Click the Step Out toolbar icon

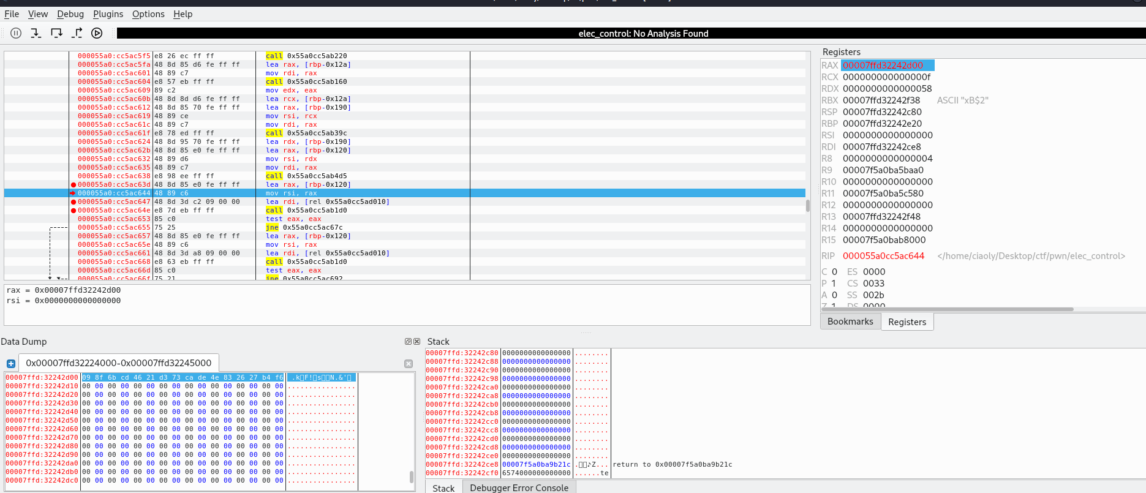[x=77, y=33]
